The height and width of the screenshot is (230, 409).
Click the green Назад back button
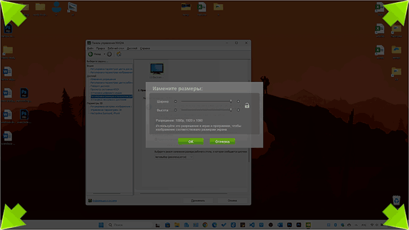click(94, 54)
